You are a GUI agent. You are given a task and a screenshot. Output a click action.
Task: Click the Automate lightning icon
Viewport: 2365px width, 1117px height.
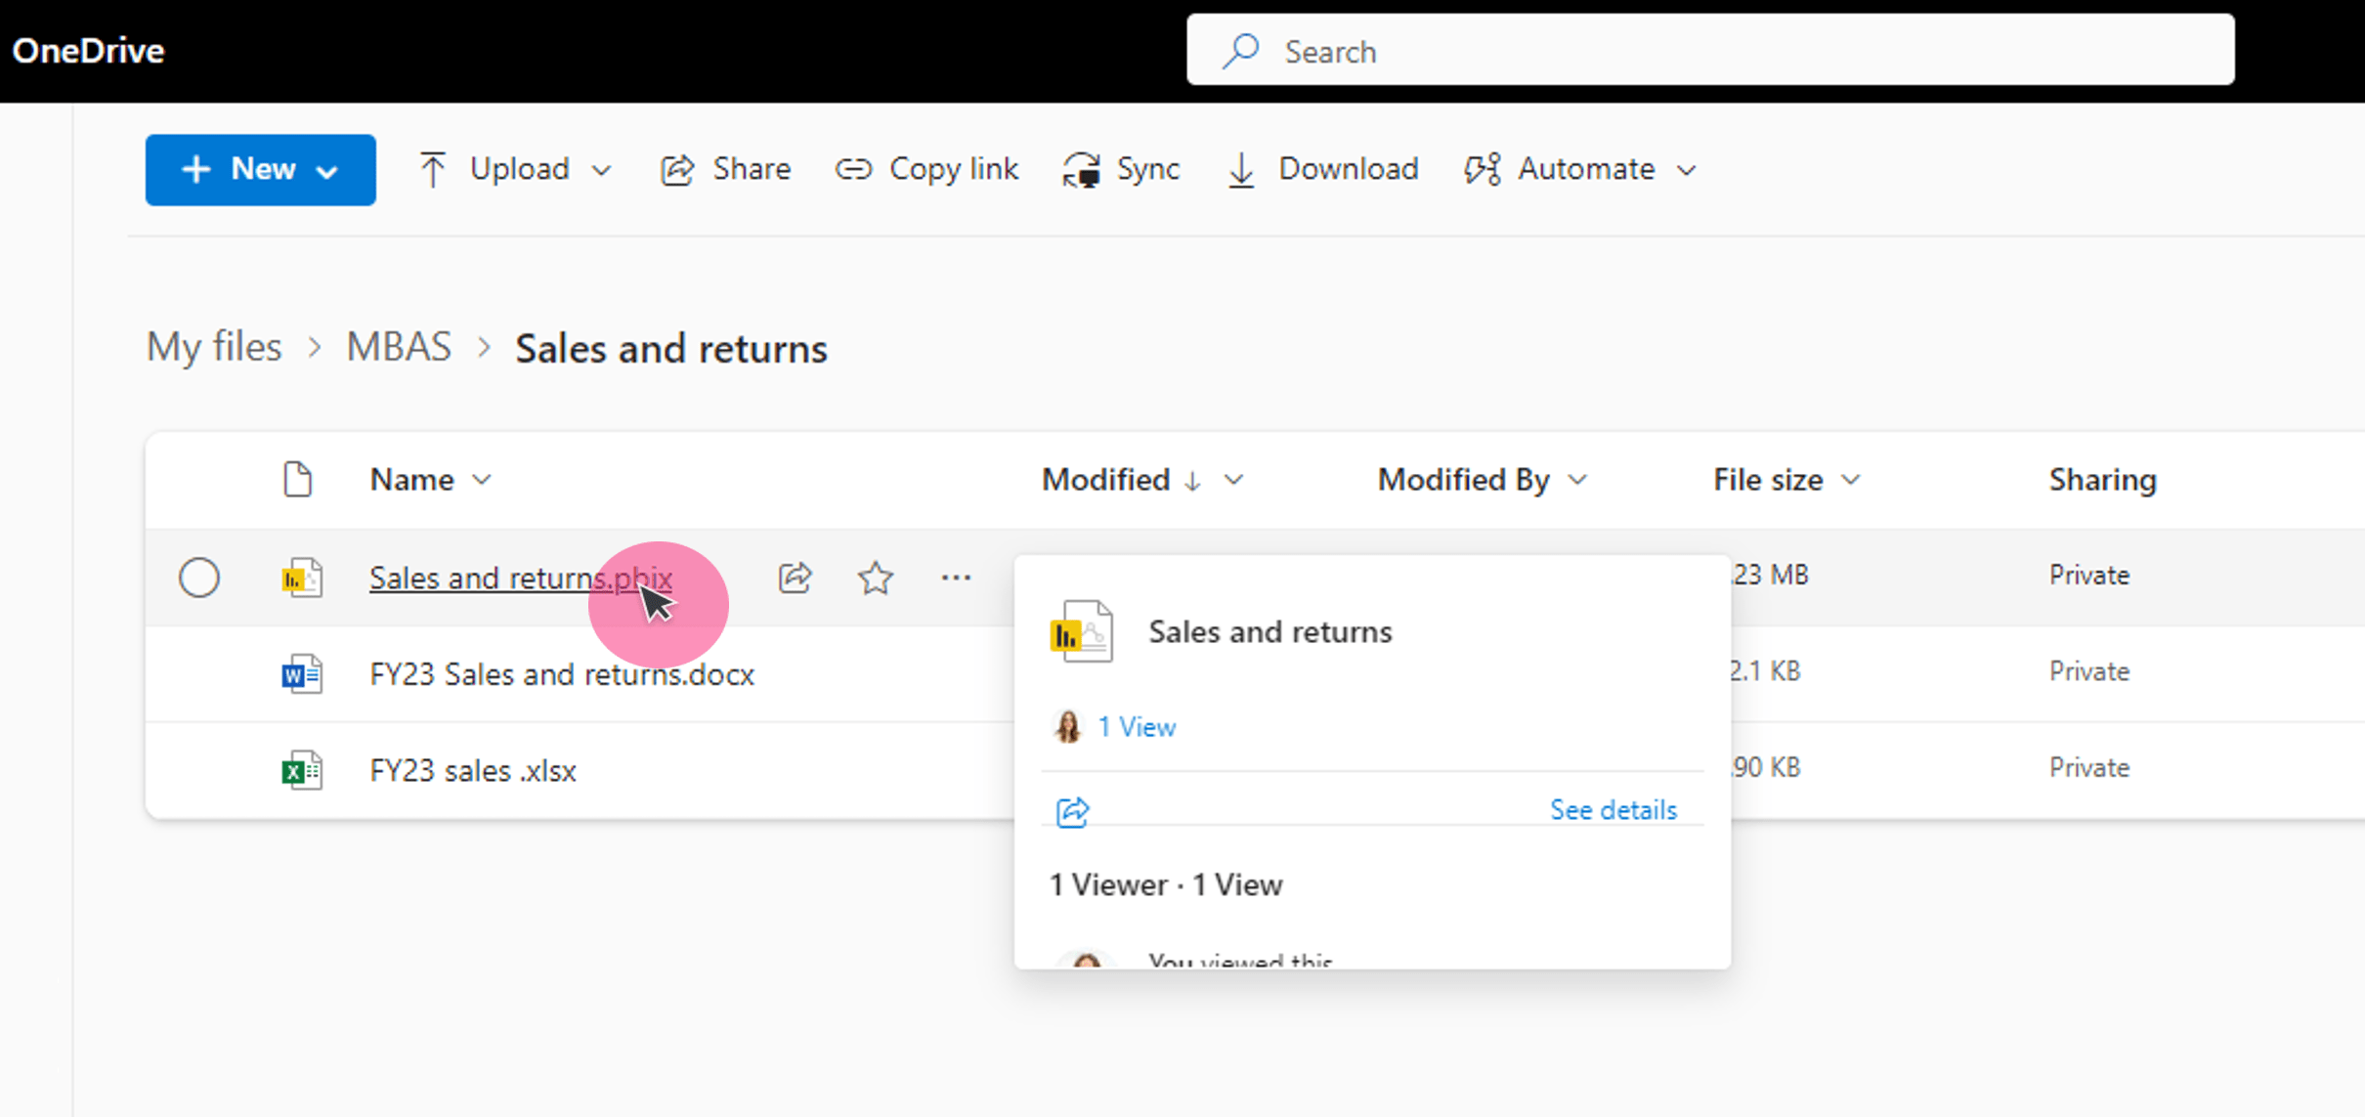1482,168
